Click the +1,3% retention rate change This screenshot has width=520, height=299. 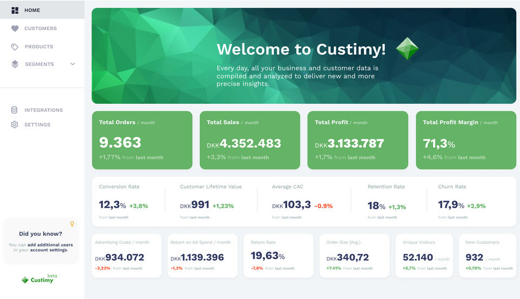click(x=397, y=207)
